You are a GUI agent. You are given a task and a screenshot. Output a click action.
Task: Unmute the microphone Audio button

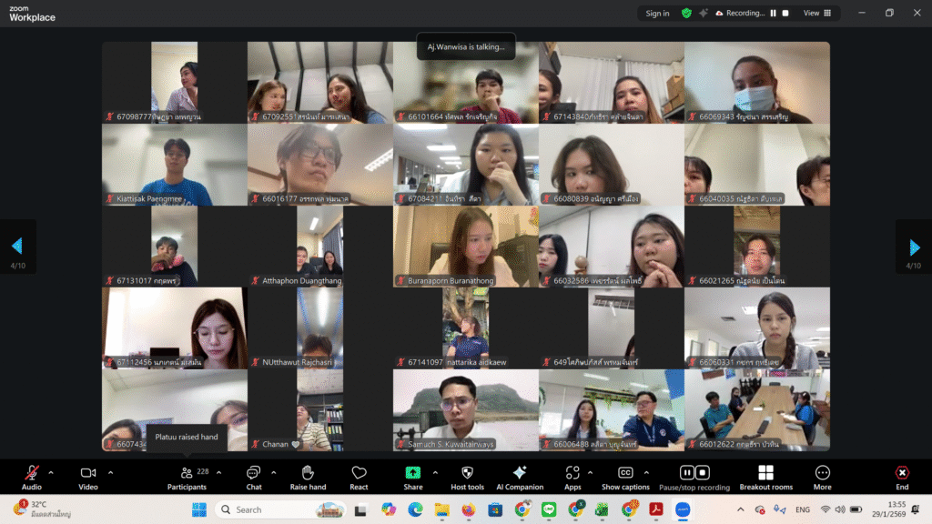[x=32, y=473]
